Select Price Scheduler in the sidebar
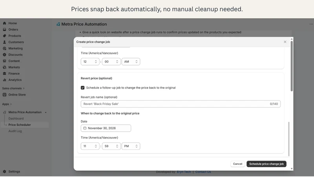Viewport: 314px width, 177px height. click(20, 125)
